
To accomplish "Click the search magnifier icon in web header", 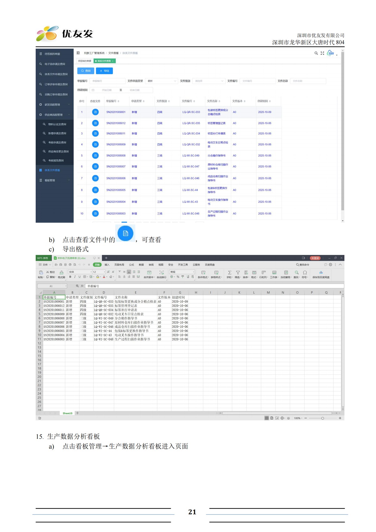I will click(x=316, y=53).
